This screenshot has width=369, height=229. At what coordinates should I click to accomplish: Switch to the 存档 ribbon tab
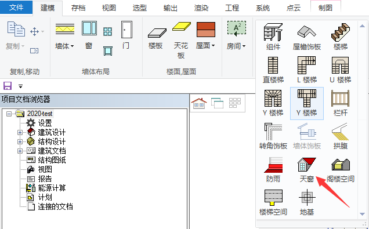tap(78, 8)
